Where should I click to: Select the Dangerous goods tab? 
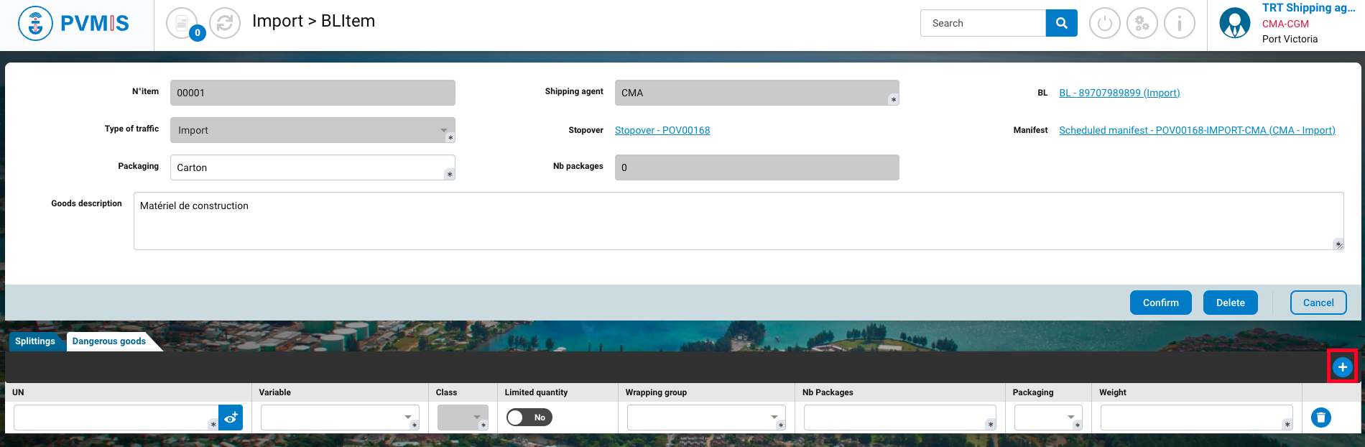point(109,341)
